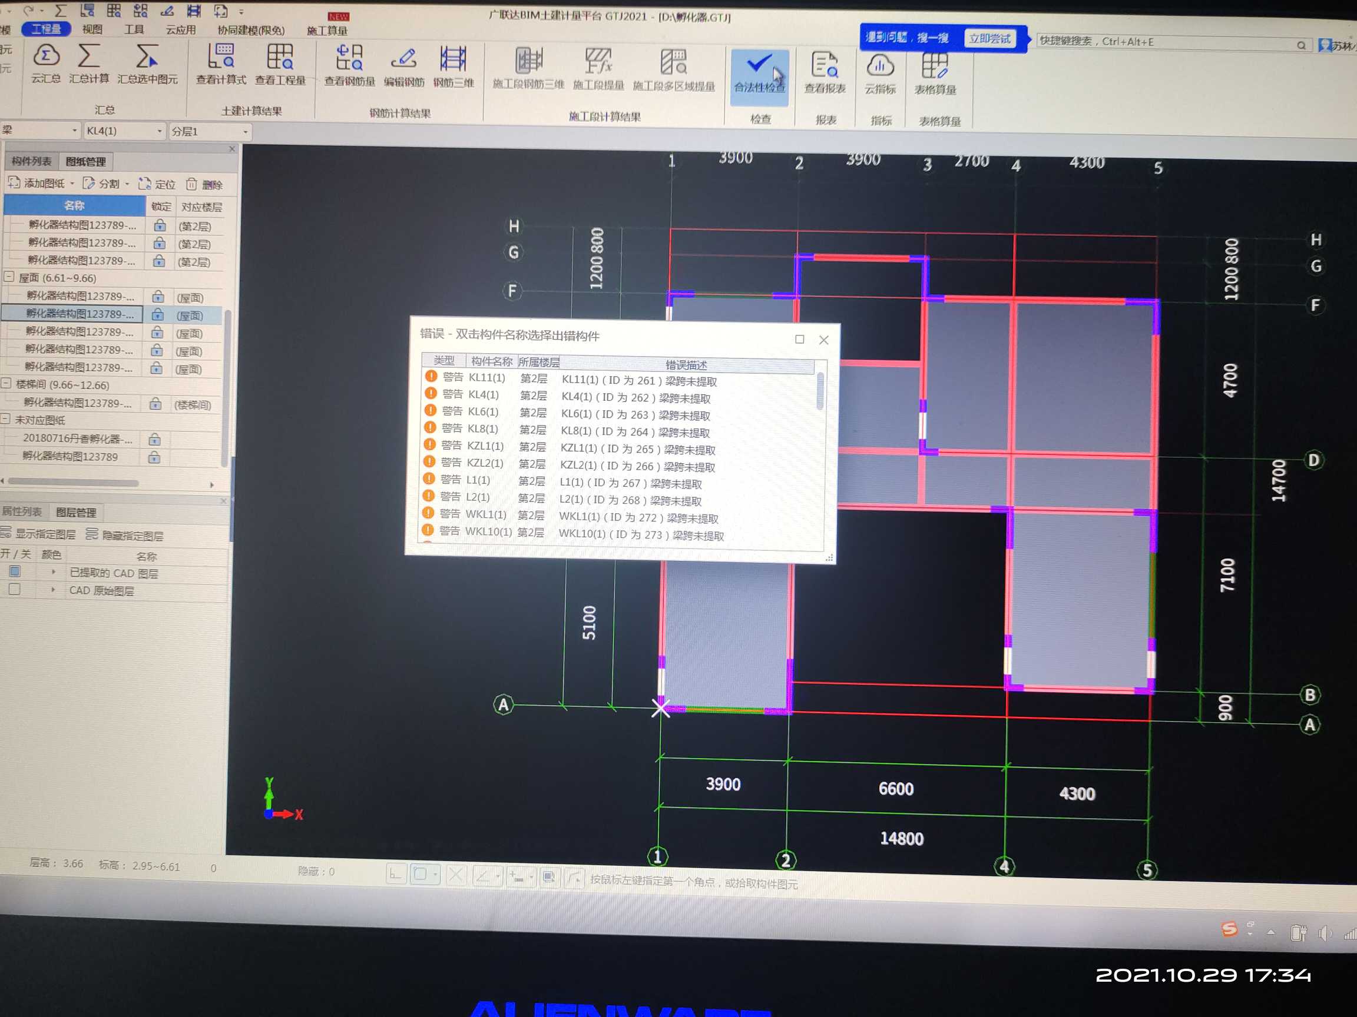The image size is (1357, 1017).
Task: Click the 名称 column header
Action: pyautogui.click(x=74, y=206)
